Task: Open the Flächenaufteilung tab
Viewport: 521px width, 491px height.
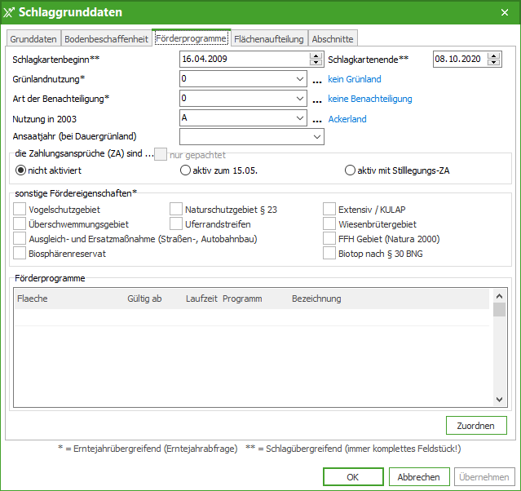Action: (x=269, y=38)
